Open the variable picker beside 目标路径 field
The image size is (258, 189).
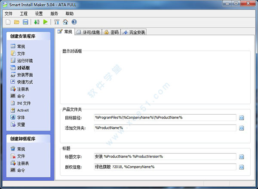click(x=242, y=117)
